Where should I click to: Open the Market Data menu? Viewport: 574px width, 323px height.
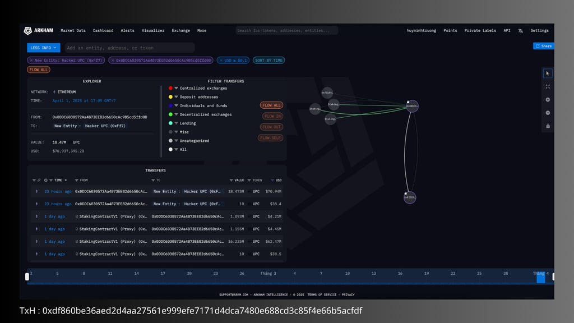coord(73,31)
